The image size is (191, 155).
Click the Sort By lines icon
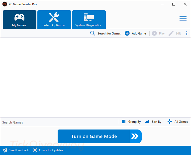click(147, 121)
